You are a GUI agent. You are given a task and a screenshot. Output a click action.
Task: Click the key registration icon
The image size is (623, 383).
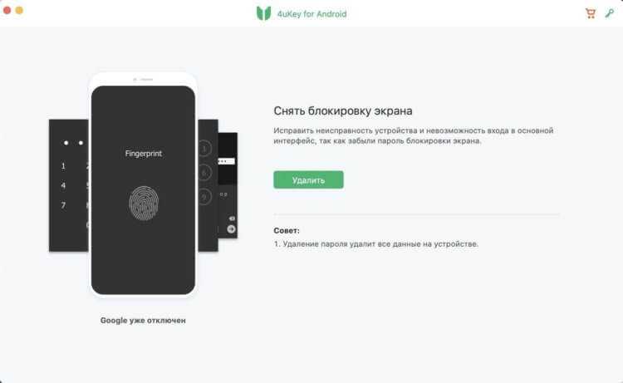609,13
